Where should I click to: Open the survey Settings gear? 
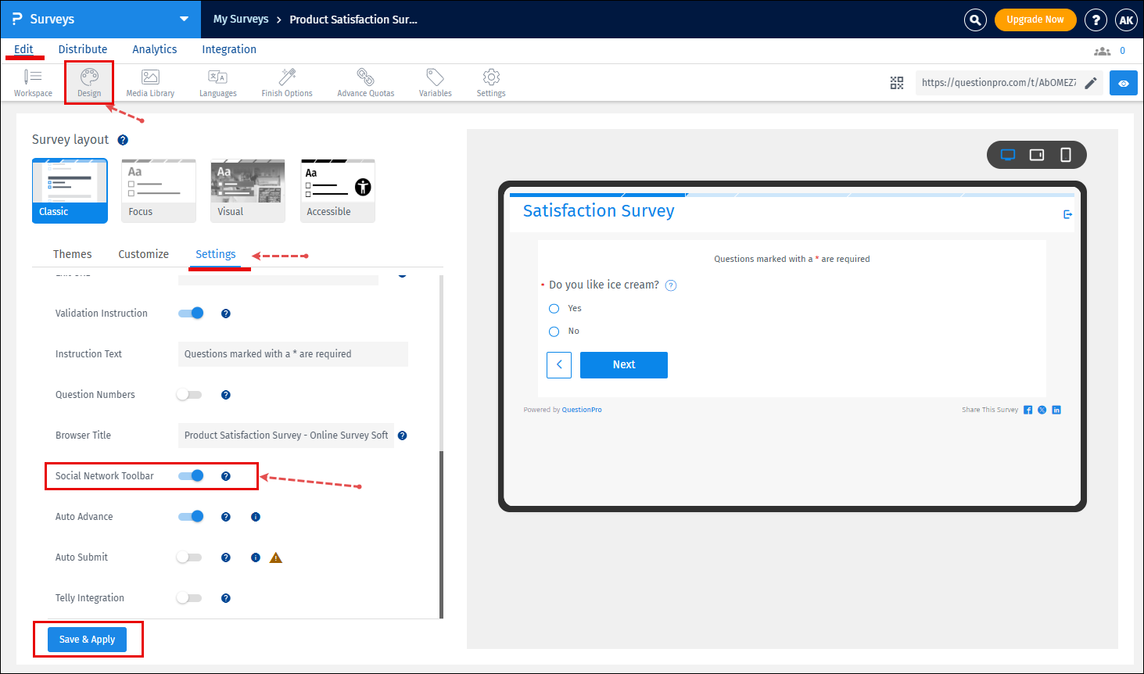[490, 81]
